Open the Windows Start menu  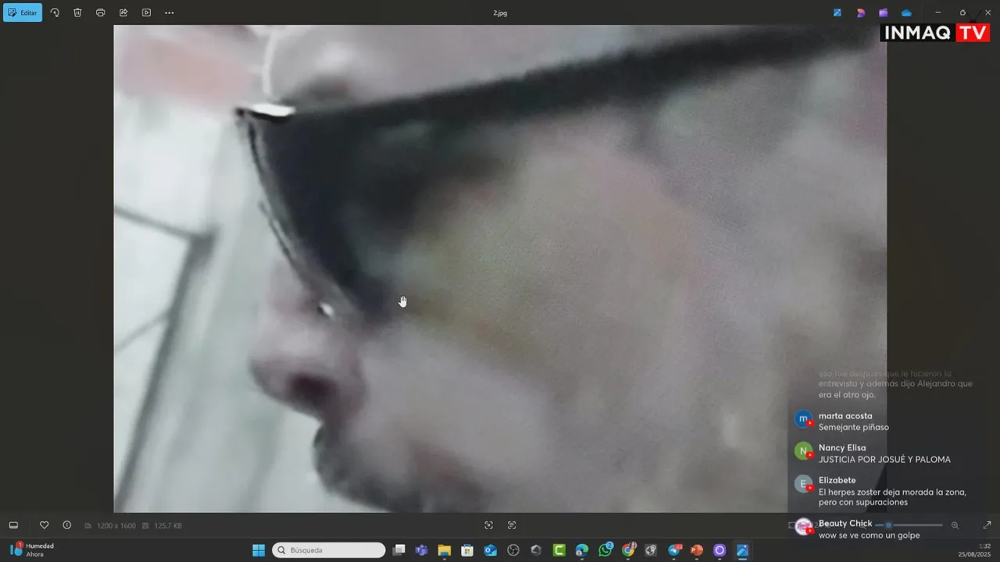click(x=259, y=550)
